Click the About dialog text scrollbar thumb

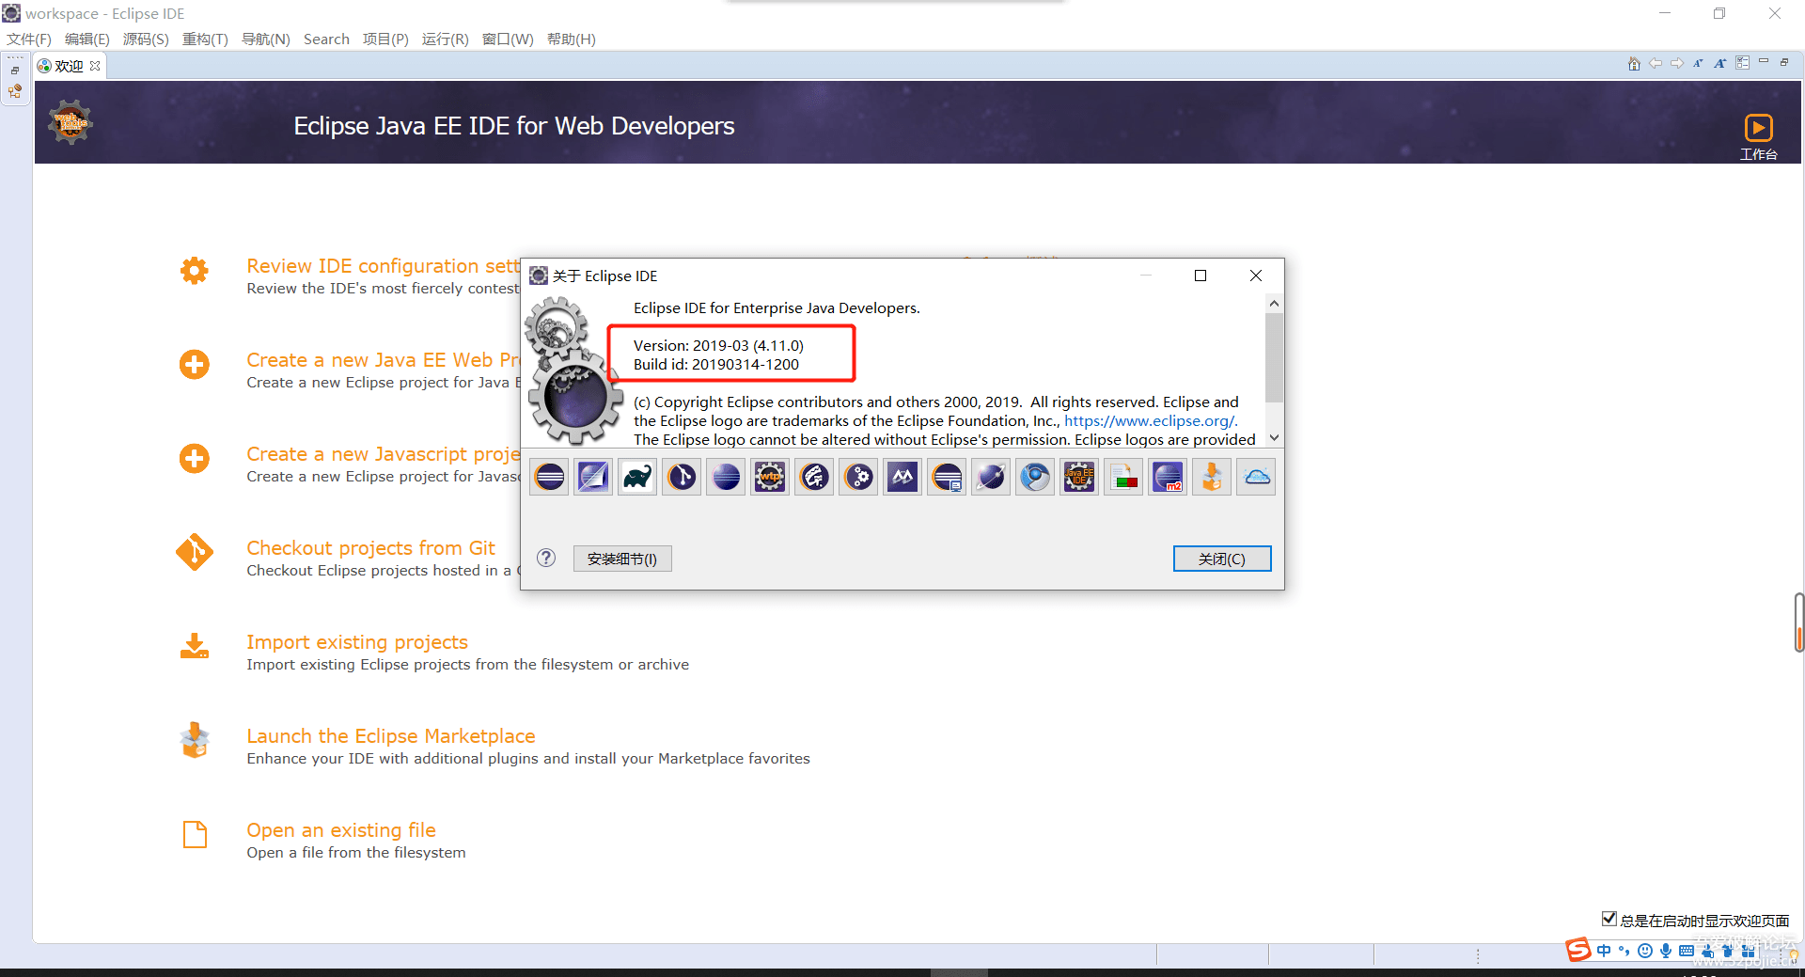1274,357
